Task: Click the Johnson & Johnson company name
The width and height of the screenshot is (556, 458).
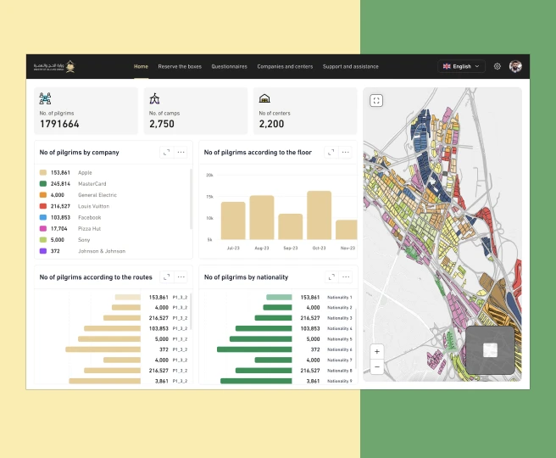Action: point(102,251)
